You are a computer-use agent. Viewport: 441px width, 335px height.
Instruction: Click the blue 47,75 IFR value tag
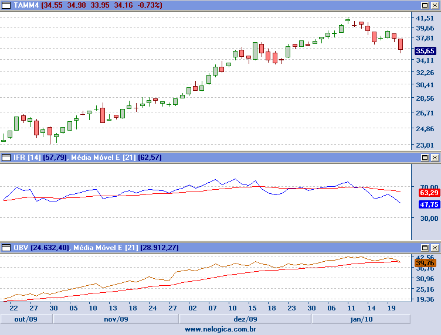coord(428,204)
